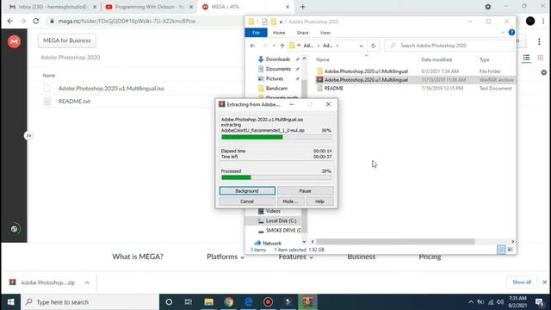Click the MEGA logo in the sidebar
The width and height of the screenshot is (551, 310).
(x=14, y=41)
